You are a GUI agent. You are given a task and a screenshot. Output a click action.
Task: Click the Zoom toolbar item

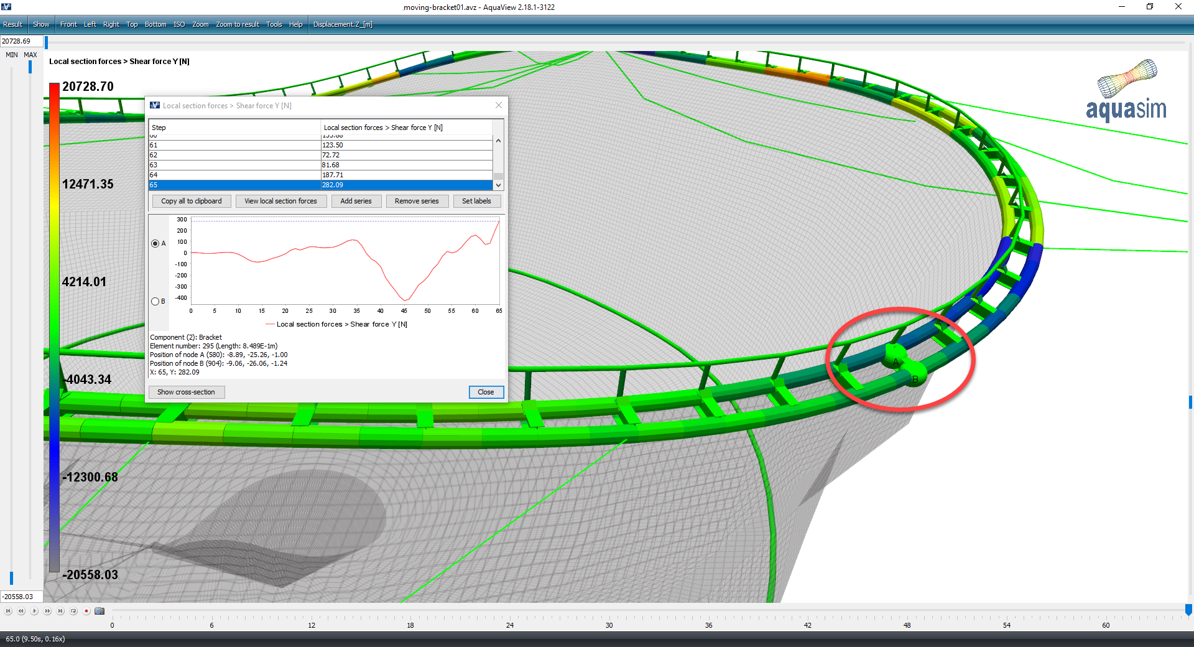pos(200,24)
